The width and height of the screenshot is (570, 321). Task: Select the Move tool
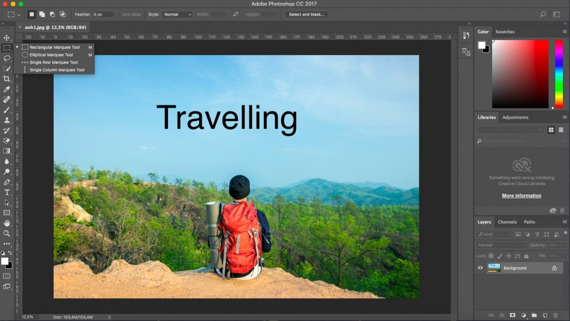point(7,37)
